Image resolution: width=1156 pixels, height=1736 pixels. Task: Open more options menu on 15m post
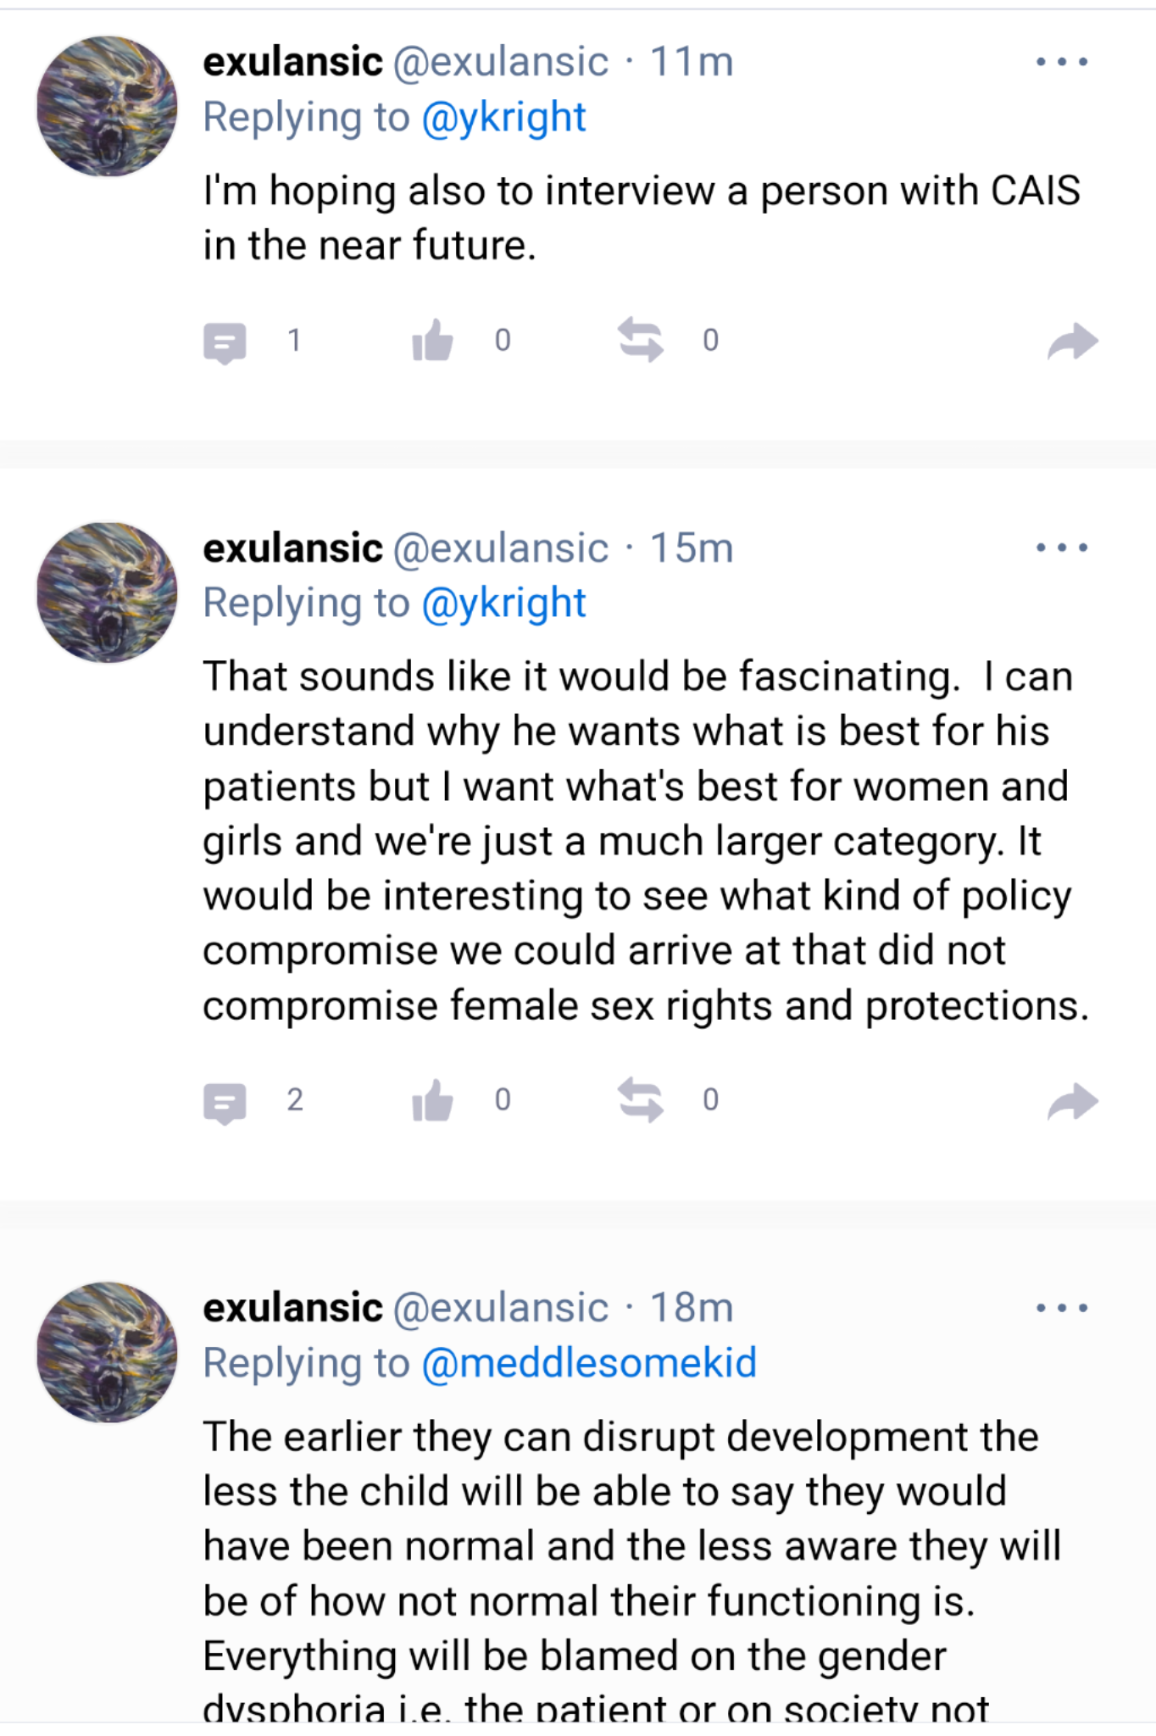click(x=1061, y=548)
